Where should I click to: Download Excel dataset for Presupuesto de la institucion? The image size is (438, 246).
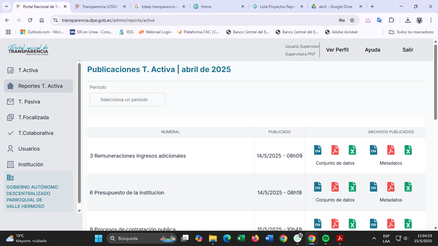tap(352, 187)
